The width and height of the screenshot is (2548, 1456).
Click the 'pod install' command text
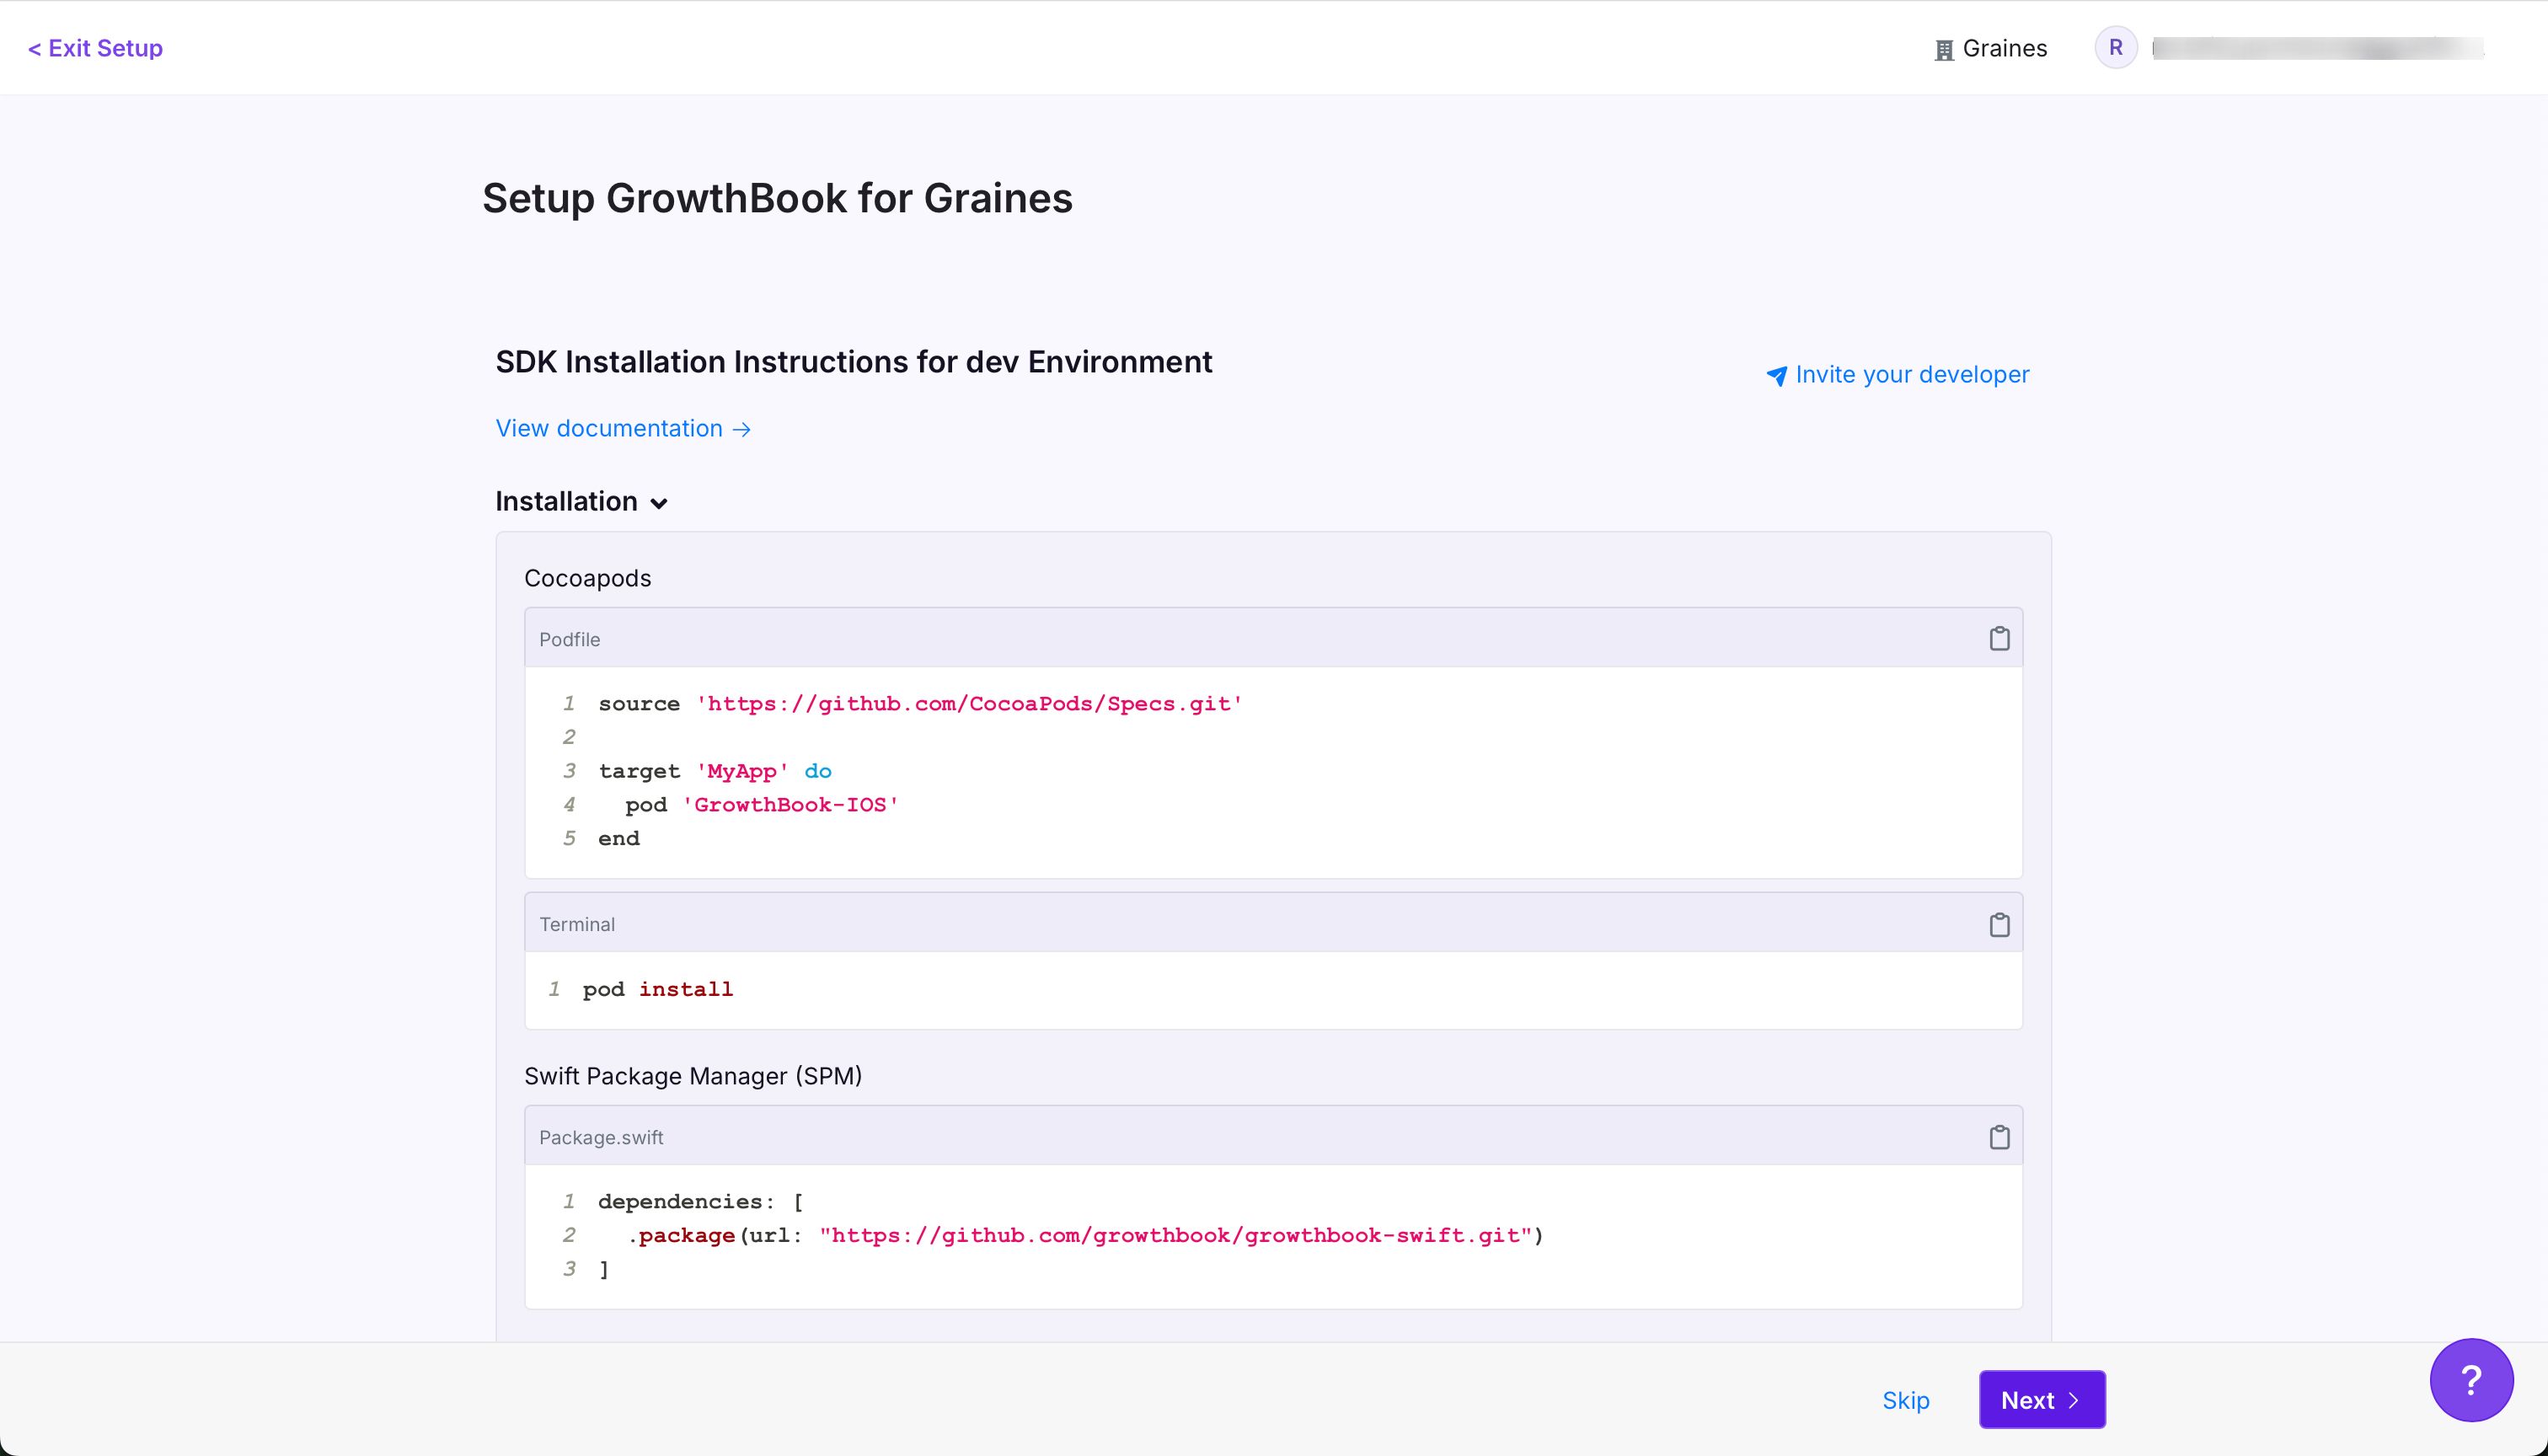658,989
